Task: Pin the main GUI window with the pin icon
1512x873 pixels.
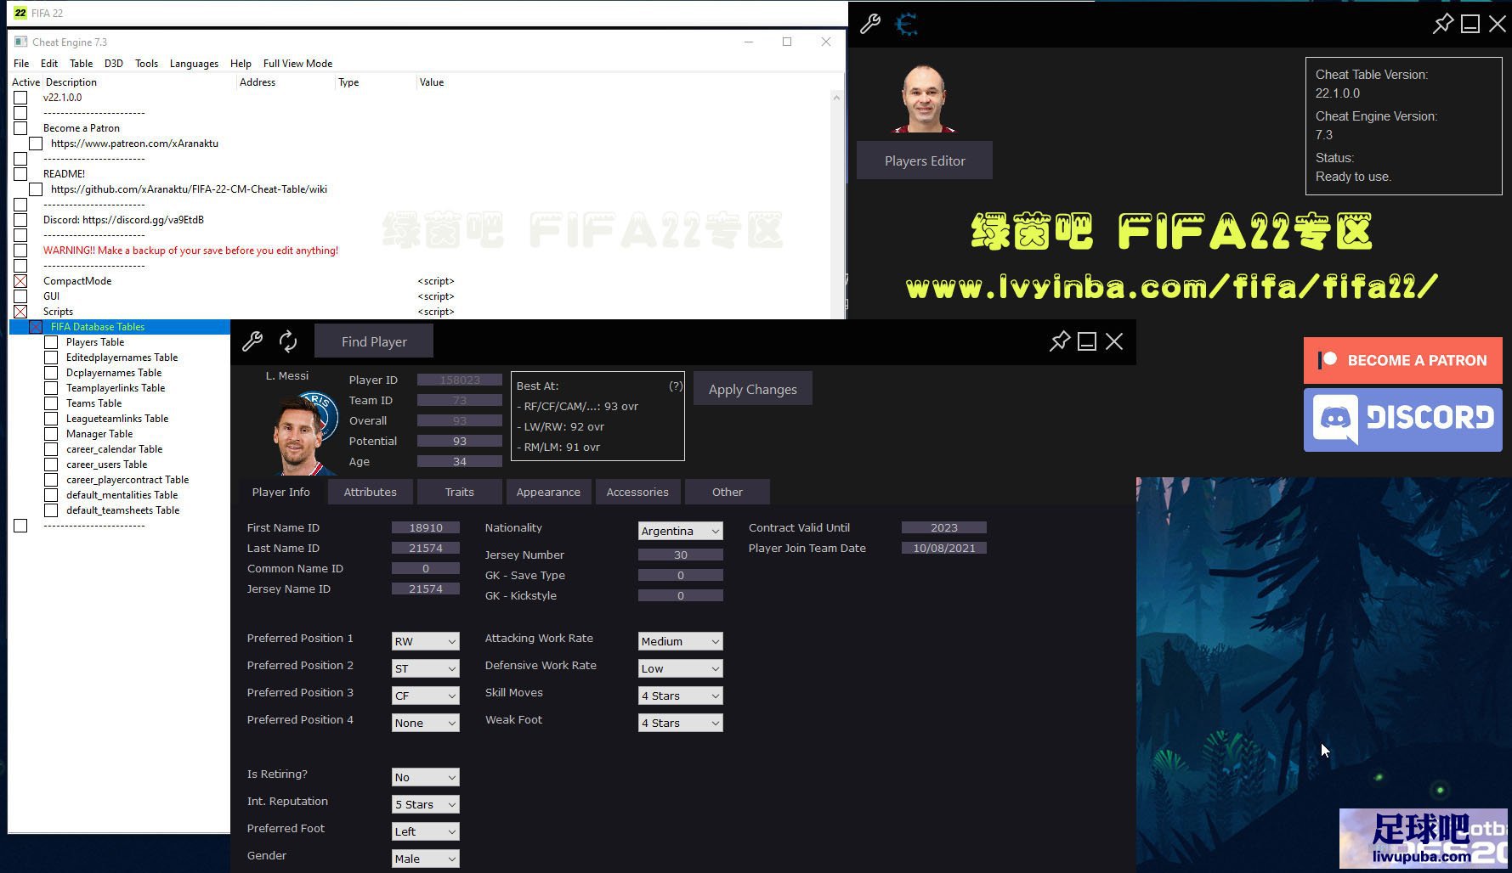Action: (x=1442, y=24)
